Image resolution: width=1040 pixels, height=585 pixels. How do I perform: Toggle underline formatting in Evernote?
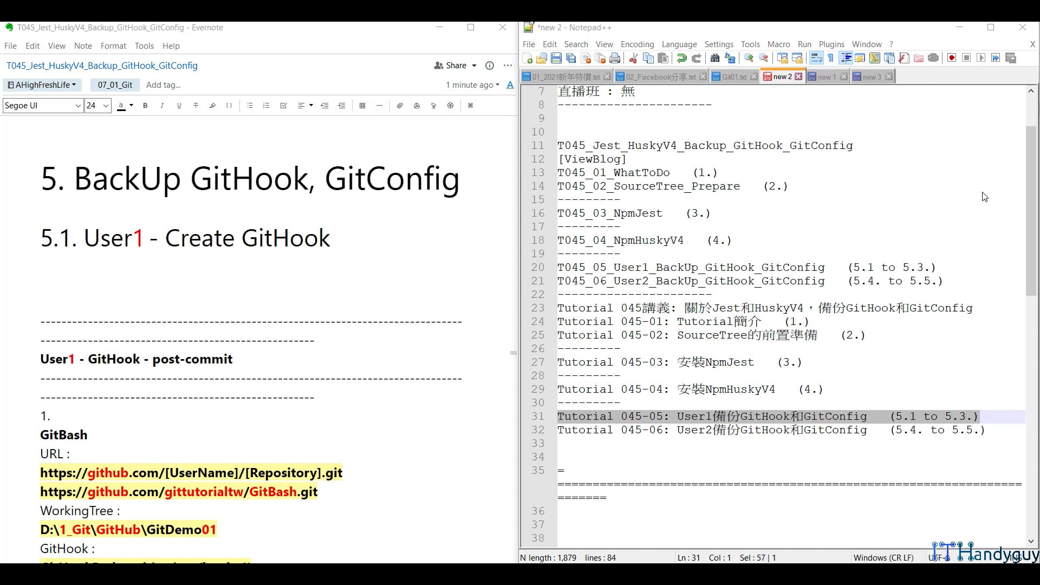[x=179, y=106]
